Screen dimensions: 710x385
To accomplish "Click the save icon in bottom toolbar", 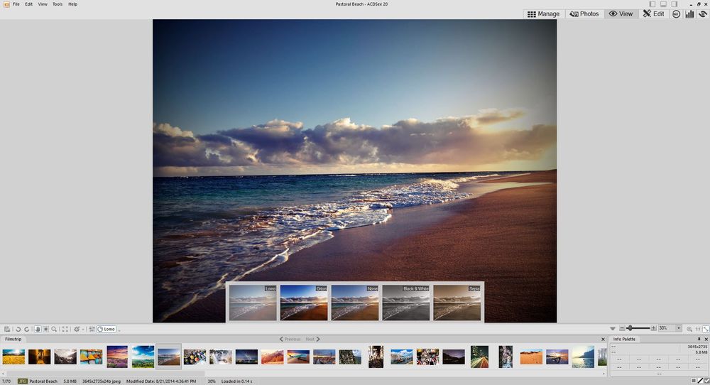I will [6, 329].
